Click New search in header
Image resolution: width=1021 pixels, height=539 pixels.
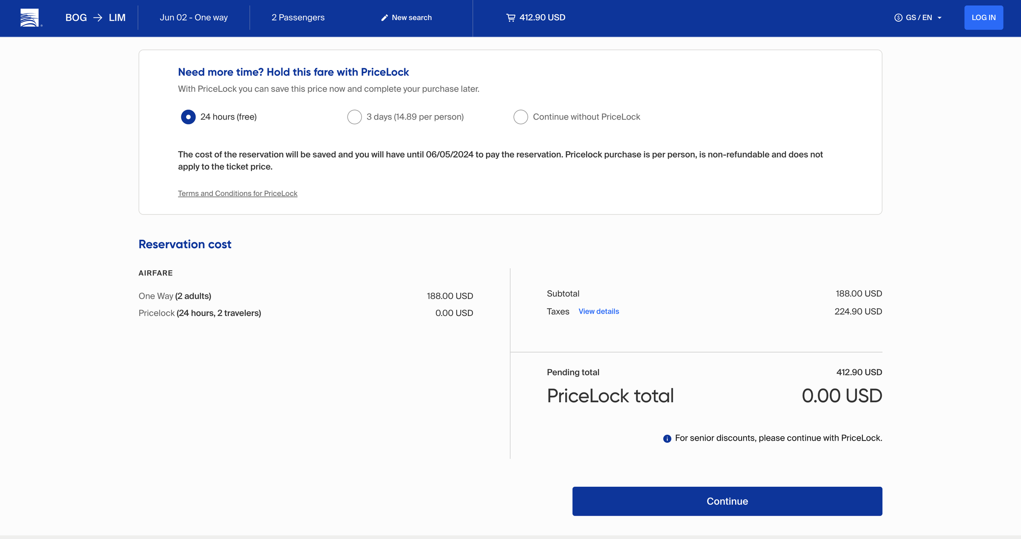tap(411, 18)
